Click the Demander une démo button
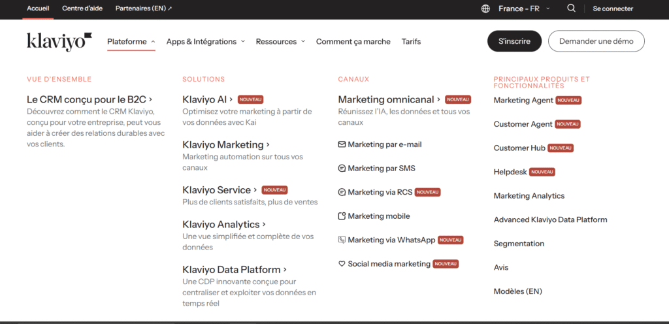 [596, 41]
